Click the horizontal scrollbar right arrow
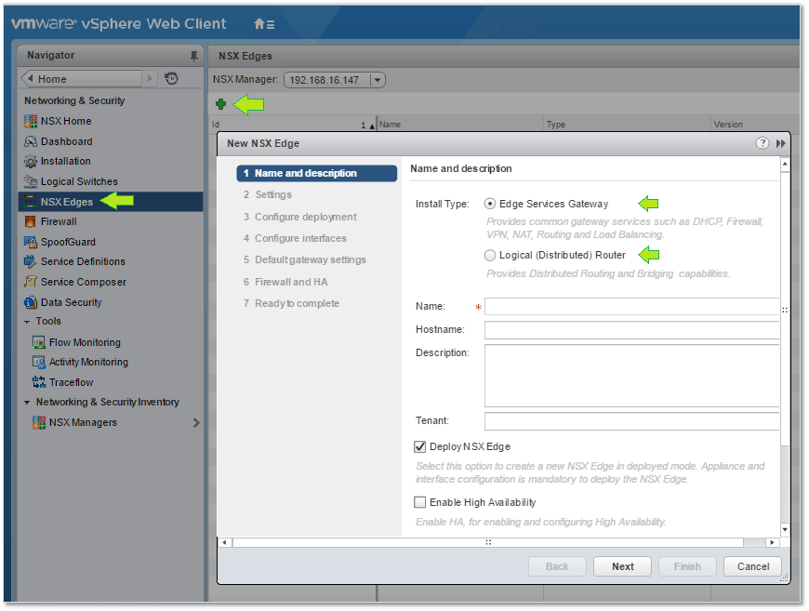Image resolution: width=809 pixels, height=611 pixels. pyautogui.click(x=772, y=543)
